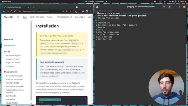Open the browser profile avatar
Viewport: 188px width, 106px height.
pos(87,11)
